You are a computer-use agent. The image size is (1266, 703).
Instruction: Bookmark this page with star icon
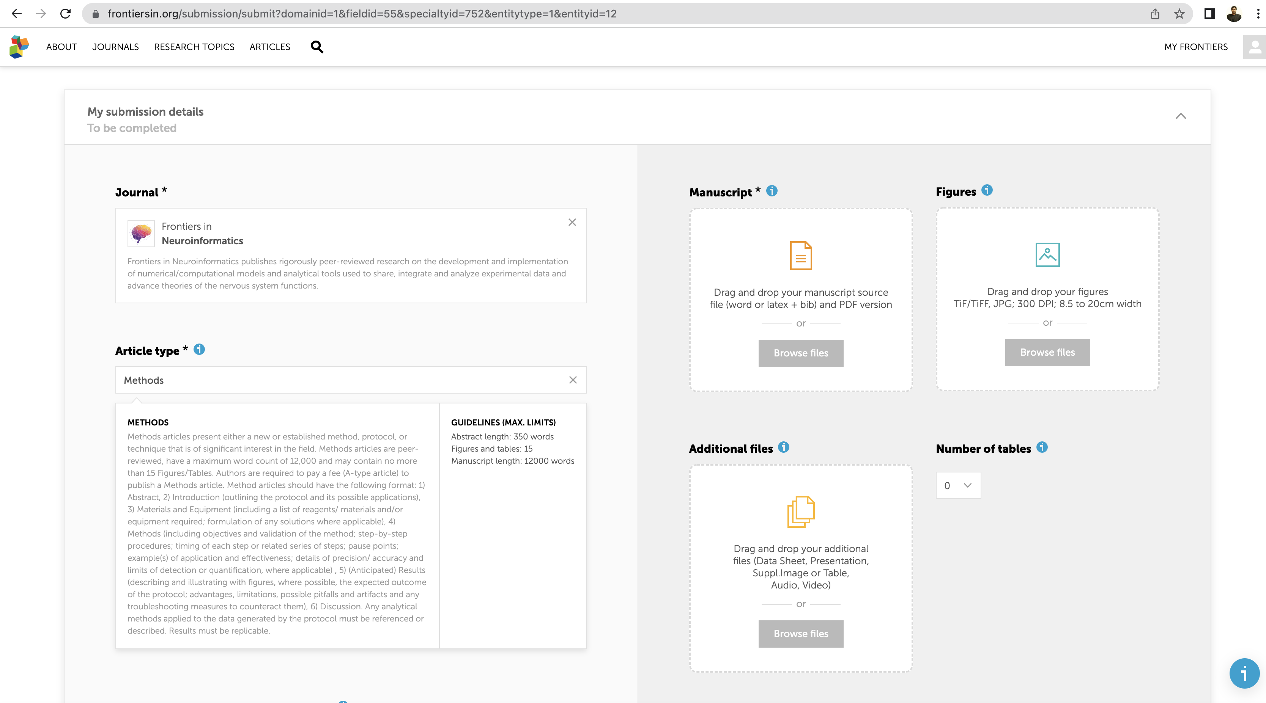(1179, 14)
